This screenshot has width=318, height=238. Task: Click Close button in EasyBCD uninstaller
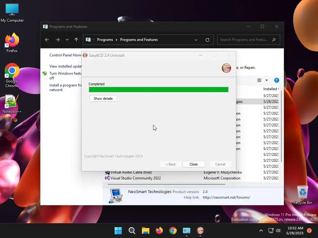(193, 164)
